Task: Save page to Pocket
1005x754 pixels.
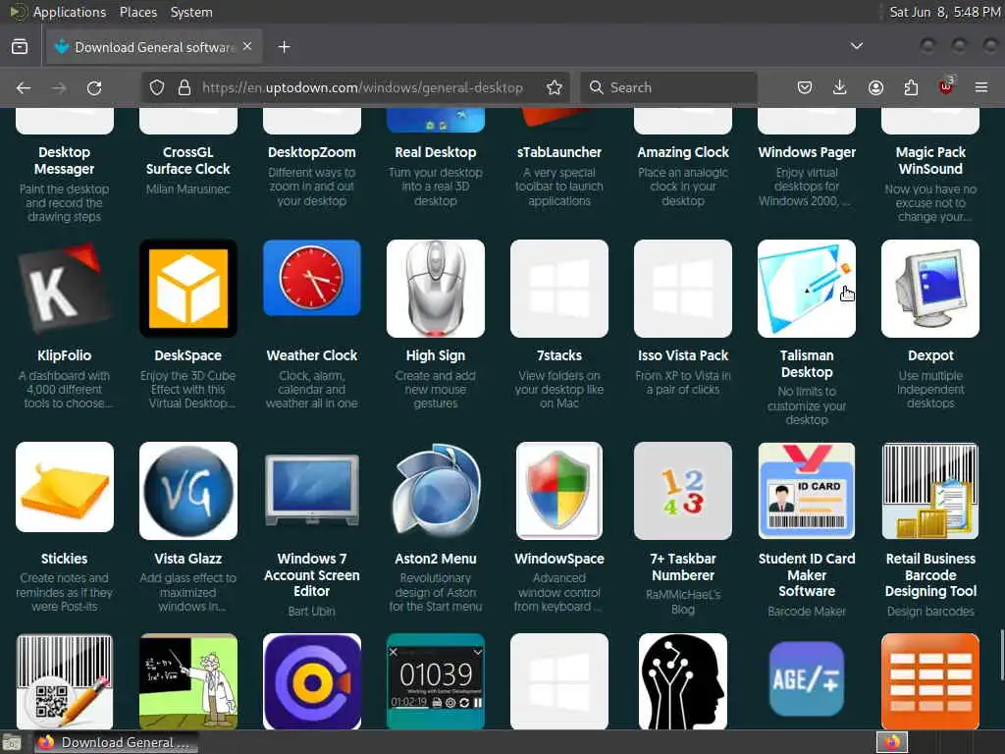Action: (x=805, y=87)
